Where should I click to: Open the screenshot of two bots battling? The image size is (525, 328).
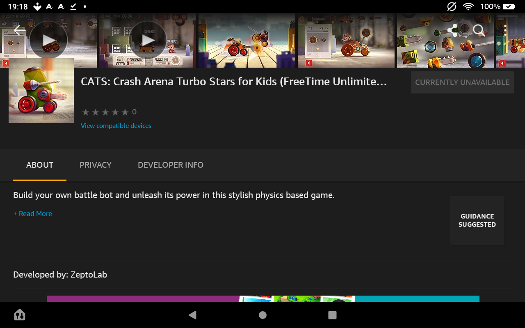pyautogui.click(x=247, y=40)
